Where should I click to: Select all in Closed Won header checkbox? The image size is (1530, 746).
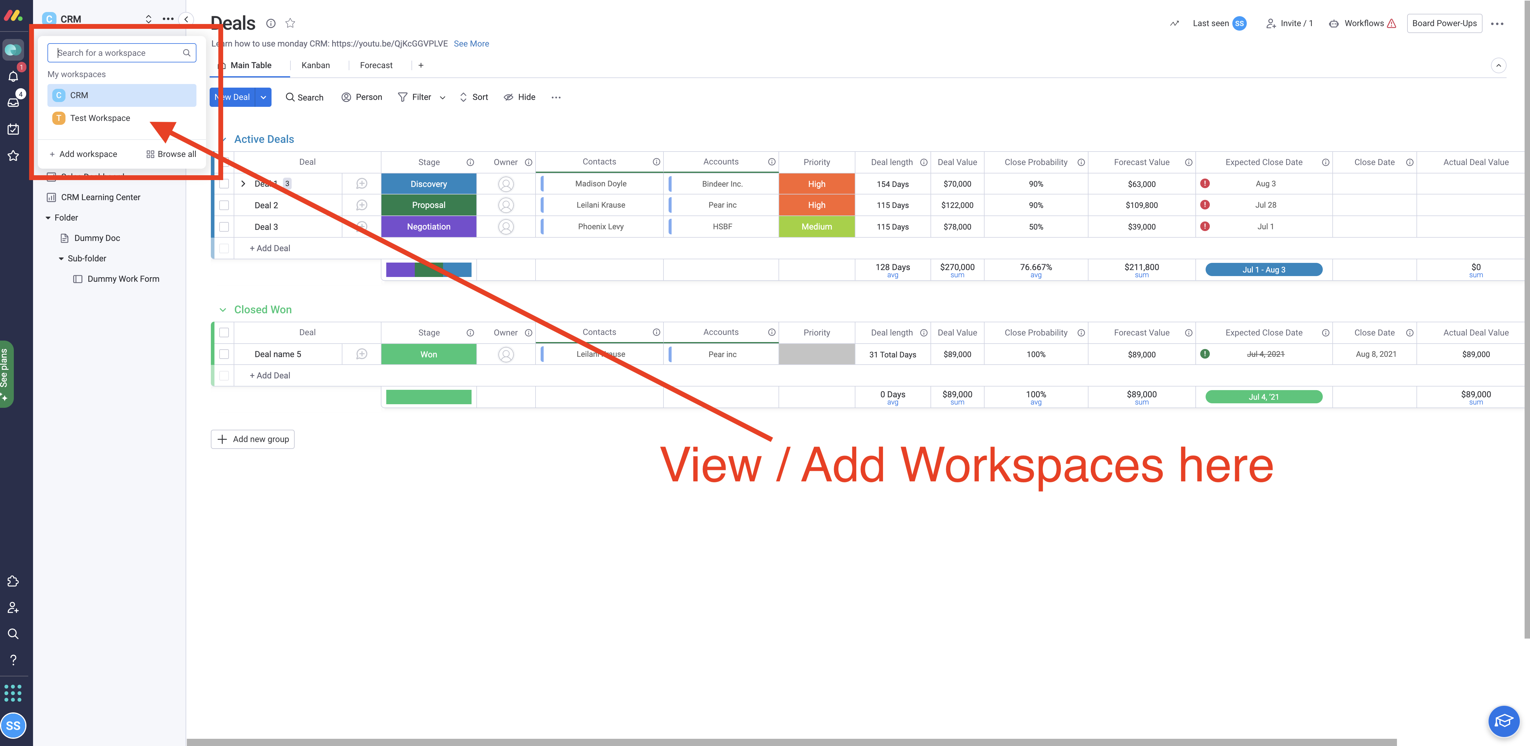224,332
